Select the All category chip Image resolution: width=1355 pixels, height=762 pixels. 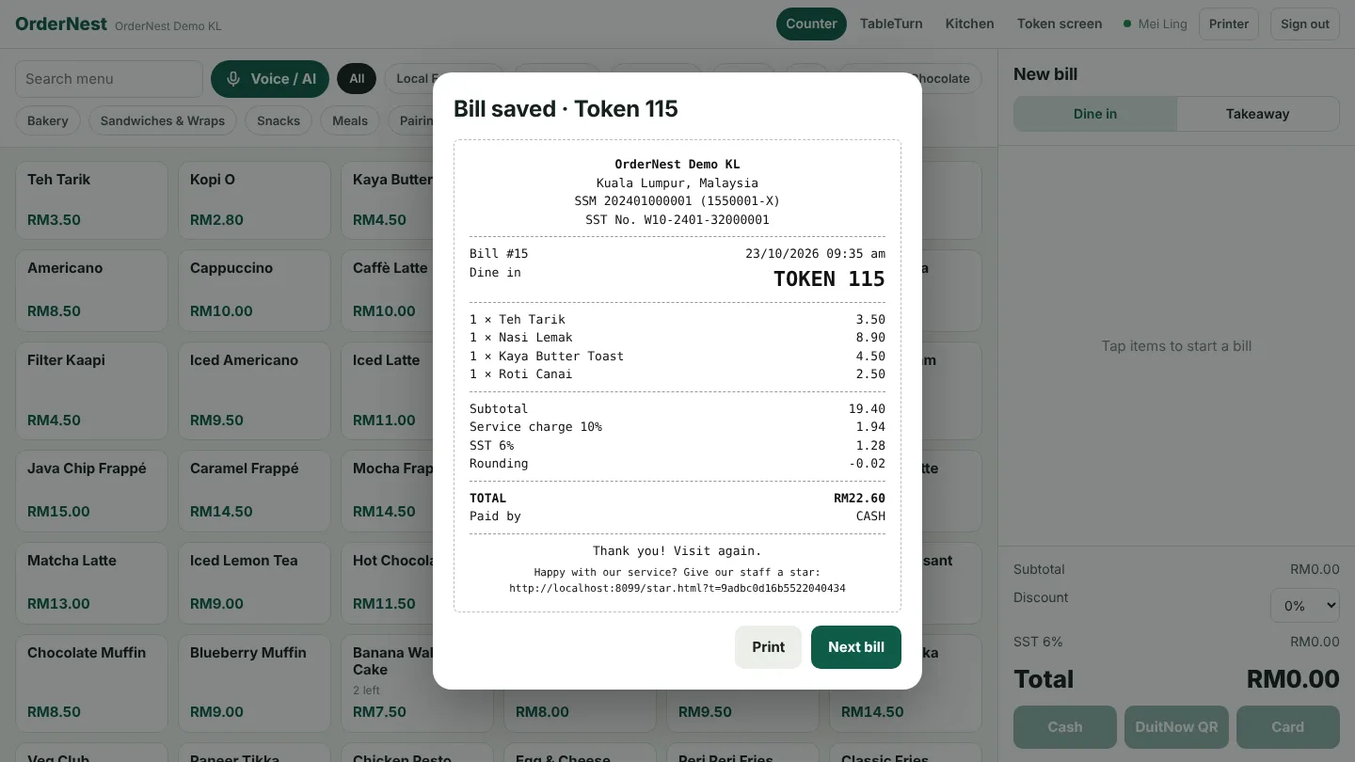[x=357, y=79]
